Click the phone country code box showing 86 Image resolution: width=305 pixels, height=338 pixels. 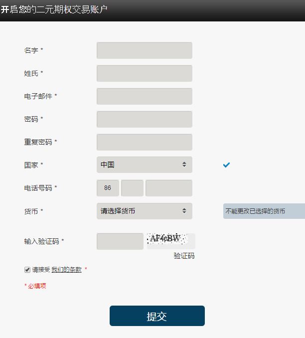point(108,188)
